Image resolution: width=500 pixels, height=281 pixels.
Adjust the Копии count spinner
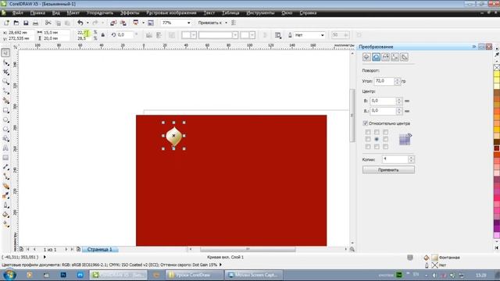pos(411,159)
